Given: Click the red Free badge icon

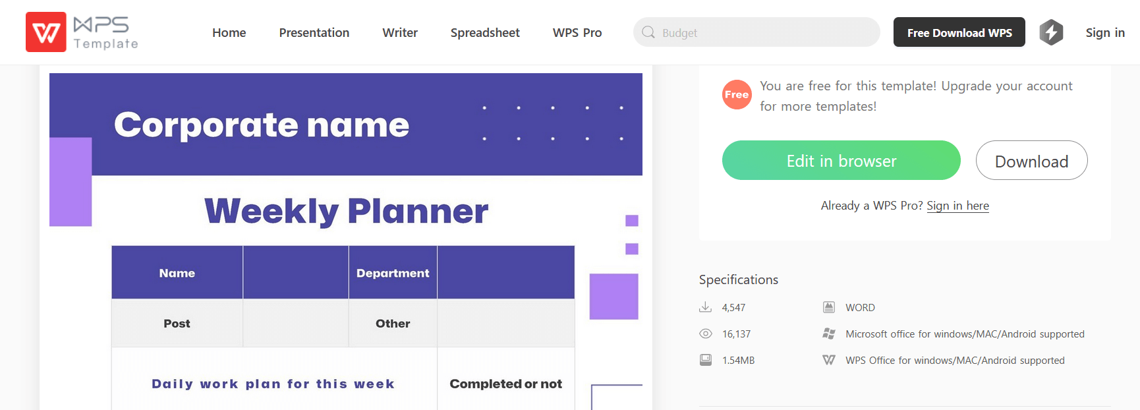Looking at the screenshot, I should point(737,94).
